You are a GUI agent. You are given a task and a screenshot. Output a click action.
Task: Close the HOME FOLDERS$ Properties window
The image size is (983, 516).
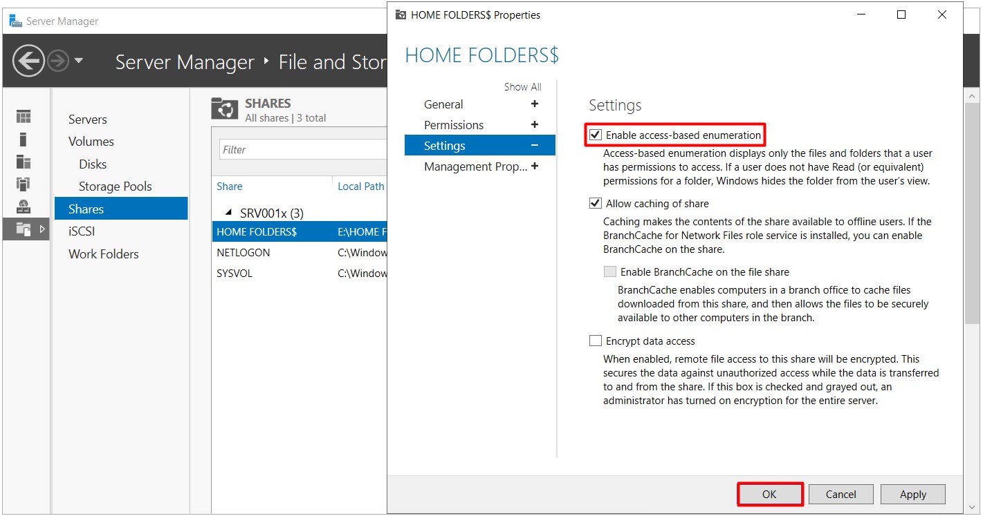[x=942, y=15]
